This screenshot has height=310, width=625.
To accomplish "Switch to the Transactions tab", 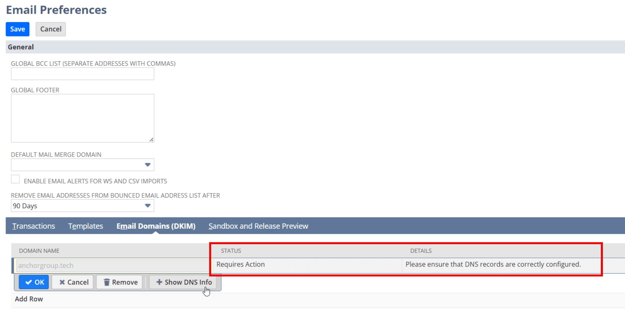I will point(33,226).
